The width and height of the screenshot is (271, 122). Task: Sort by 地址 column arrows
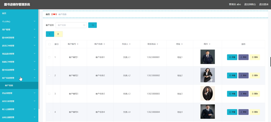tap(182, 44)
